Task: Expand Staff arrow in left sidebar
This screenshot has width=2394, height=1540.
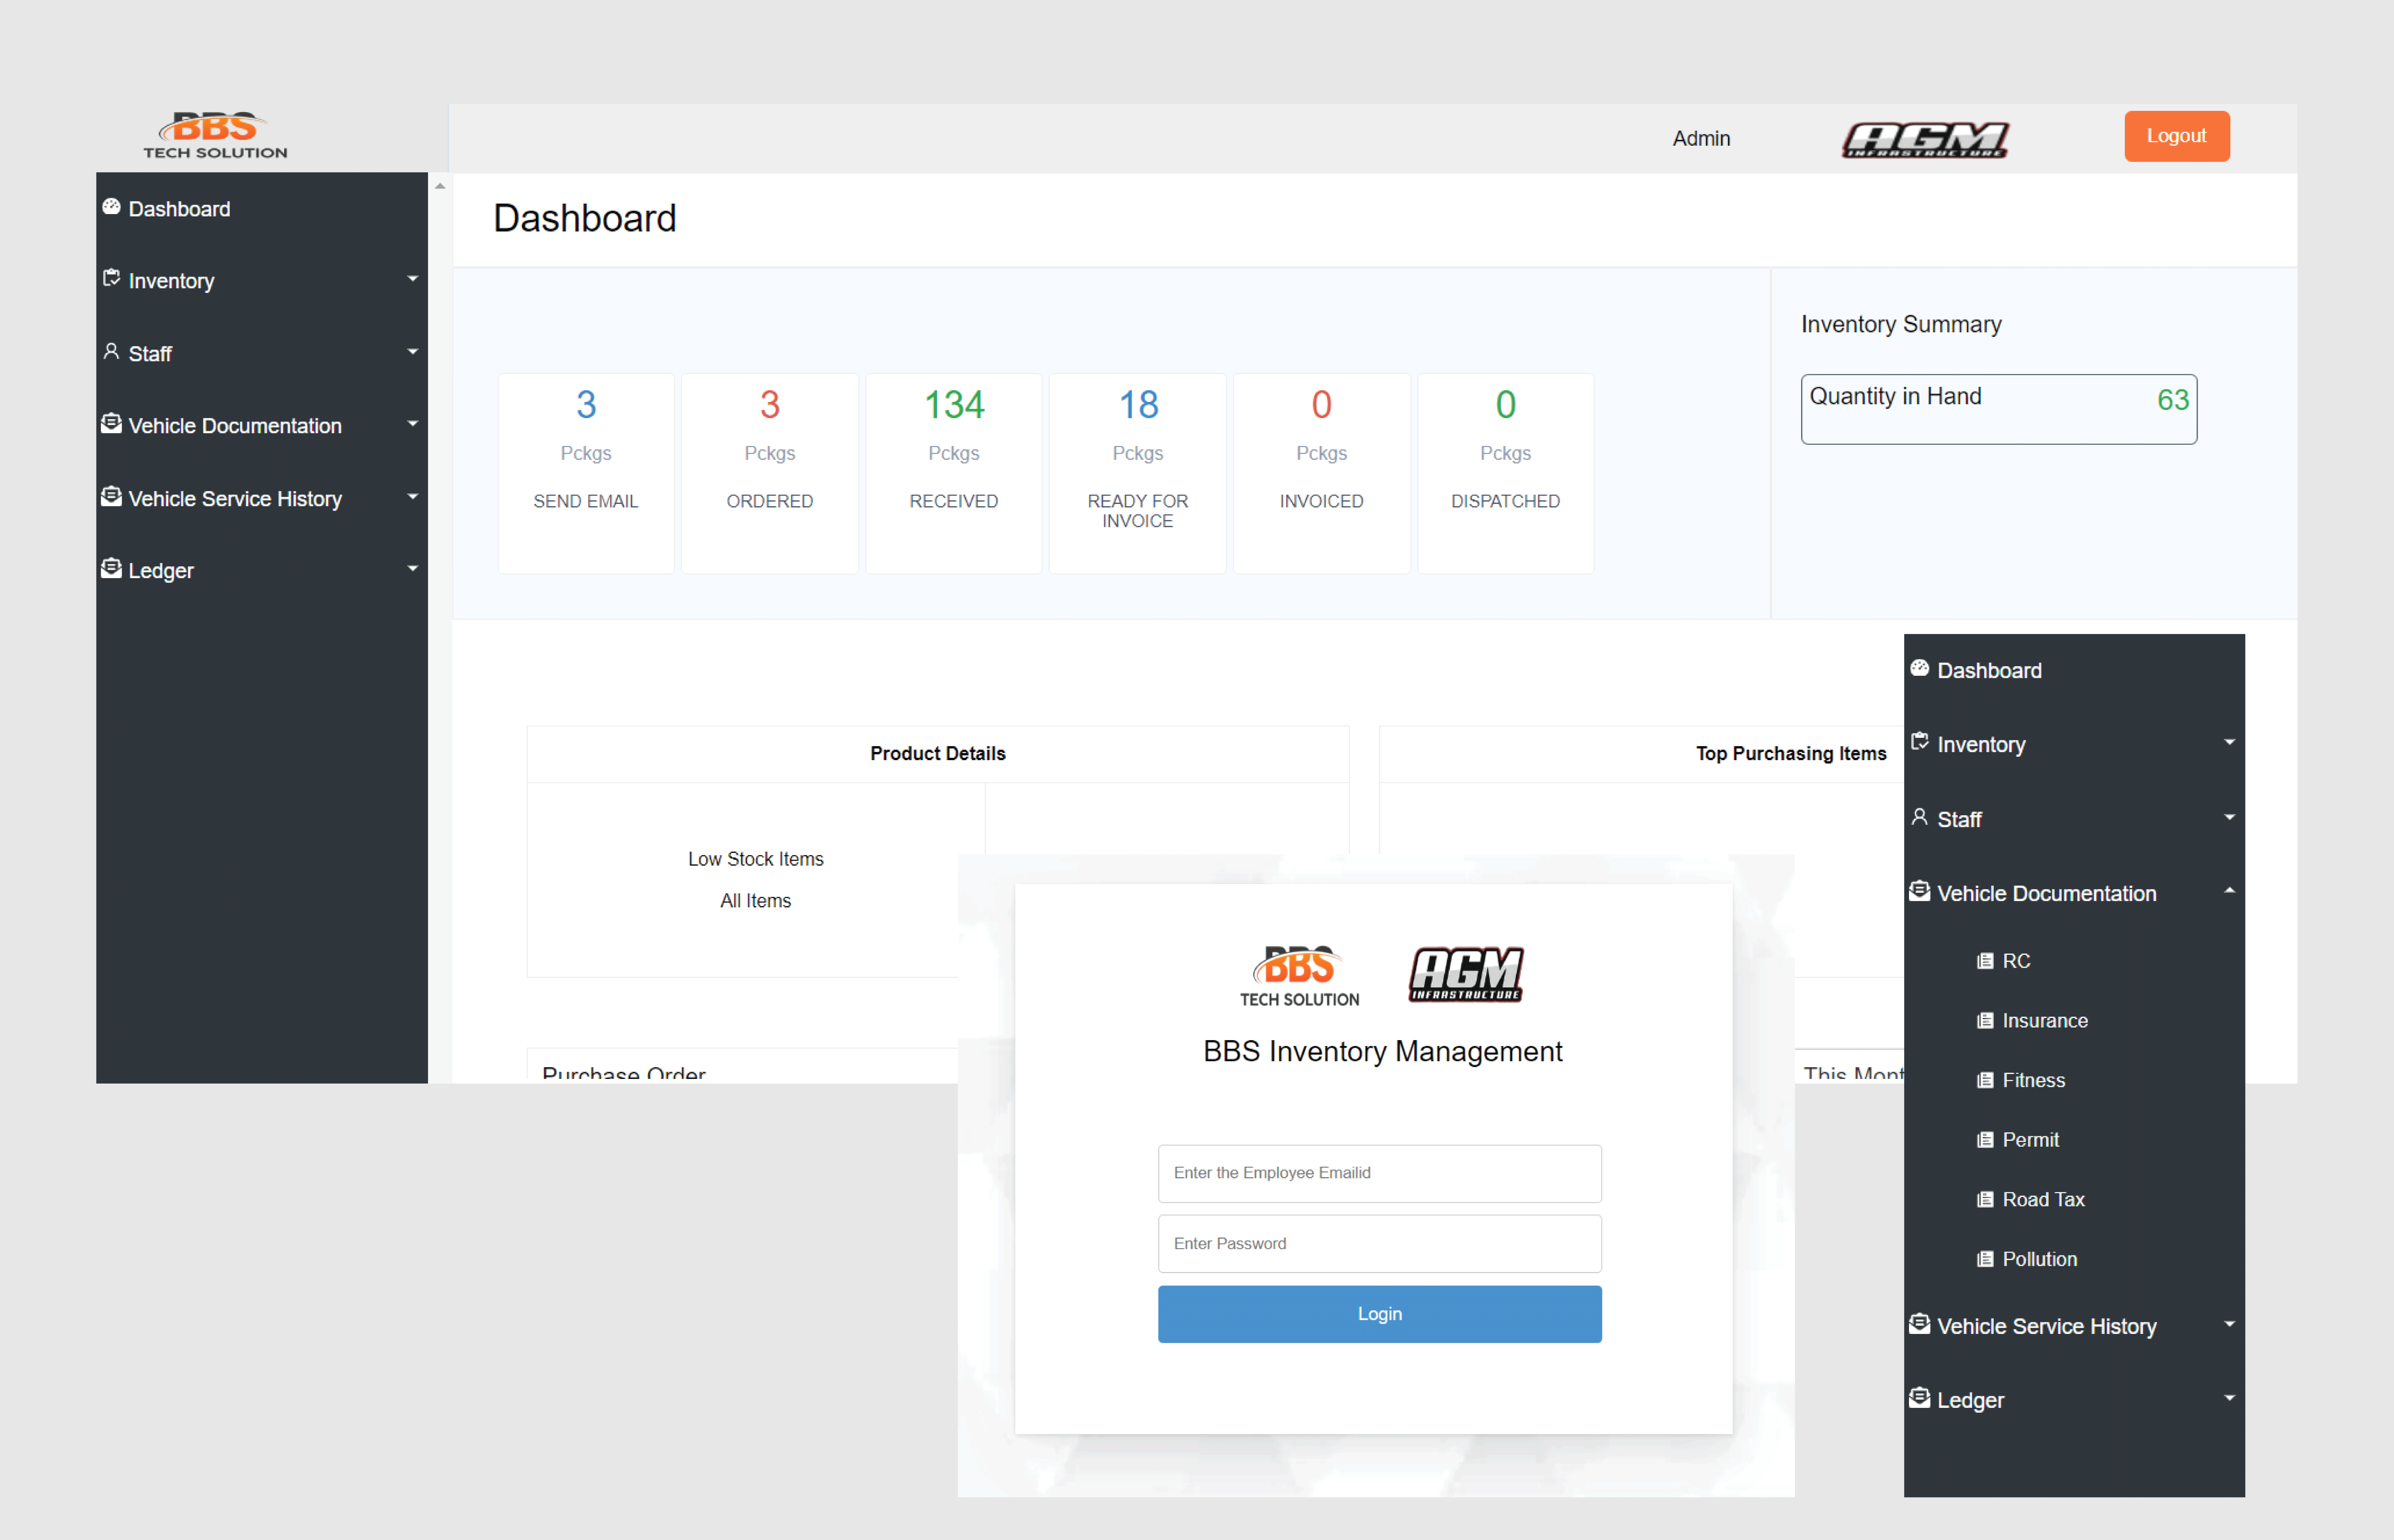Action: coord(412,352)
